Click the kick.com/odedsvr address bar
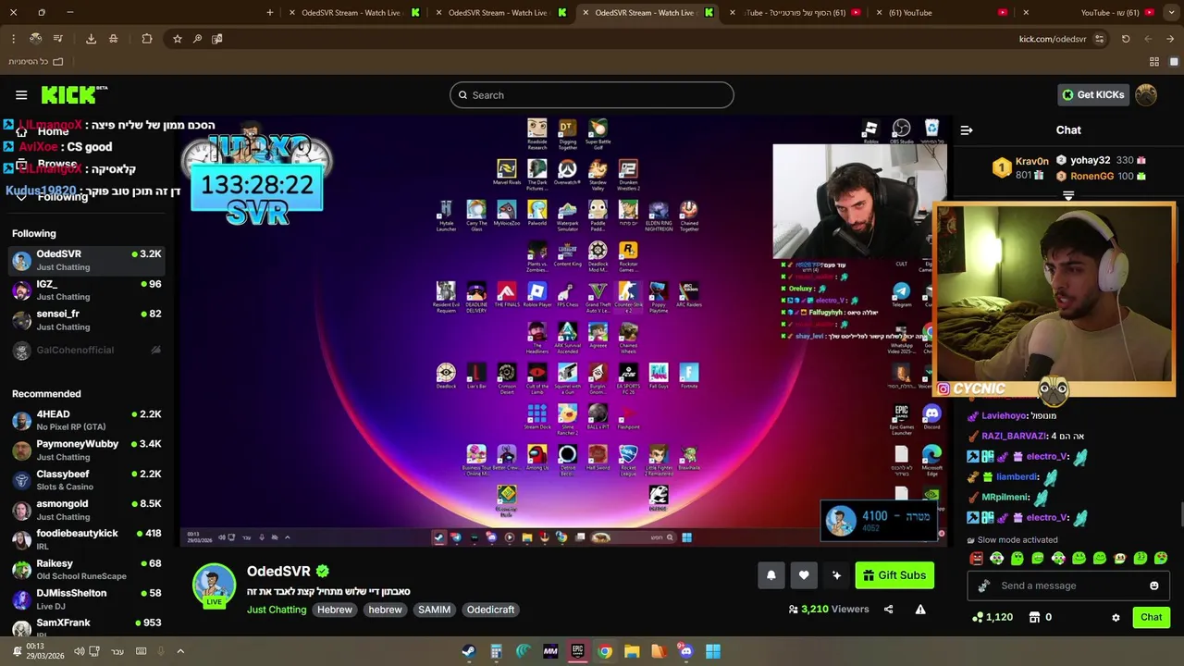This screenshot has width=1184, height=666. pyautogui.click(x=1053, y=39)
